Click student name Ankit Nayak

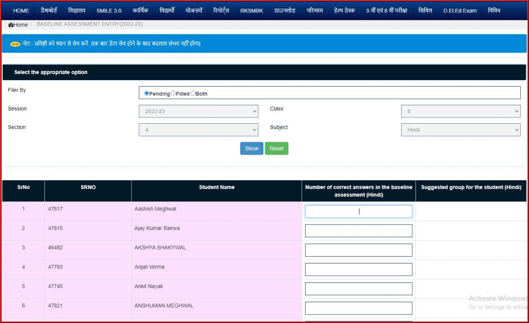pyautogui.click(x=148, y=286)
